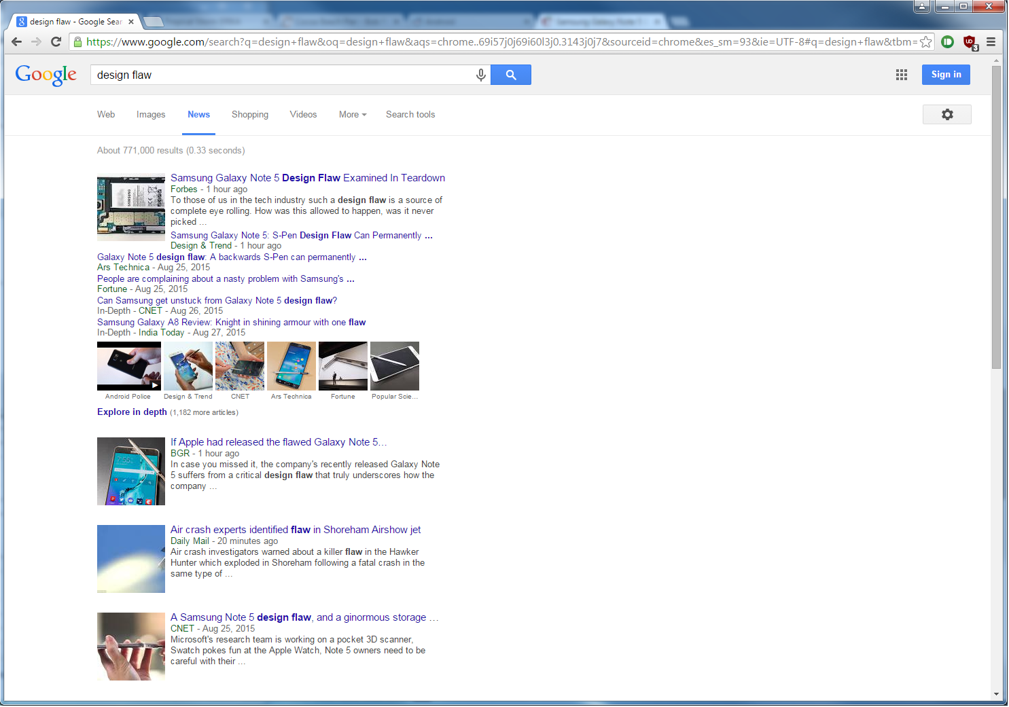Click 'Explore in depth' link
1009x707 pixels.
click(x=132, y=412)
